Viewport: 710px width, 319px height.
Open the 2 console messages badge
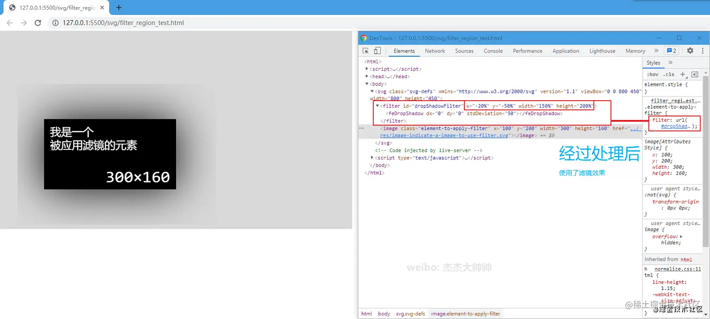(x=671, y=51)
